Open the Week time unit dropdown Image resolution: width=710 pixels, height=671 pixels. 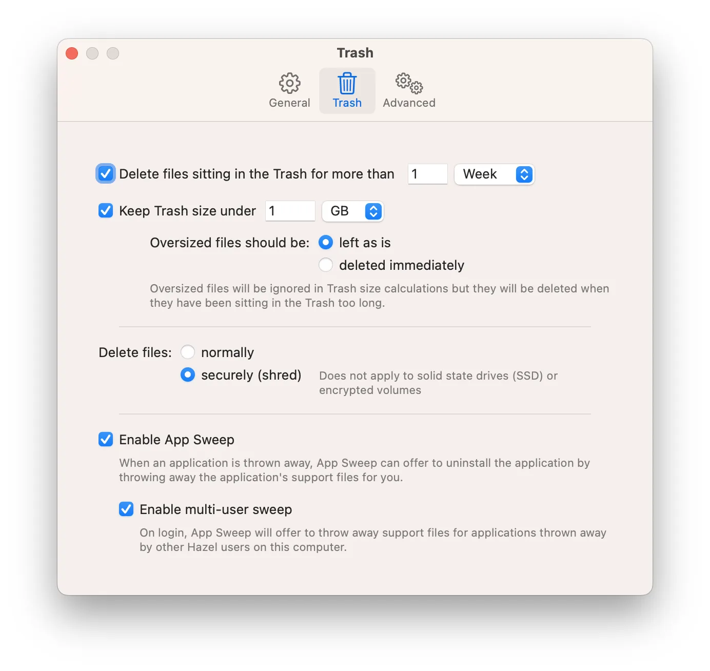pyautogui.click(x=495, y=174)
